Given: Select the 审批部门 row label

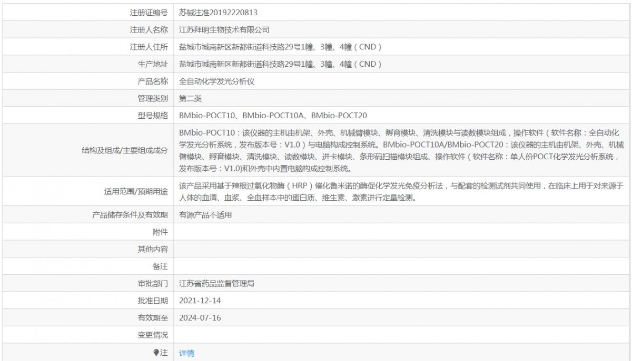Looking at the screenshot, I should (x=153, y=284).
